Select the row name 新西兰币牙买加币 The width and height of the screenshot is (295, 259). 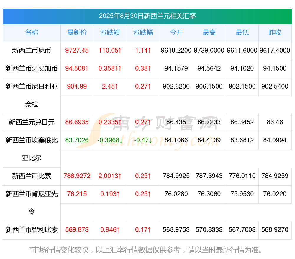32,69
